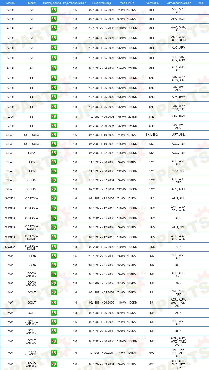Click the PB fuel icon in the Seat Cordoba 1.8 row
The width and height of the screenshot is (209, 370).
(54, 144)
